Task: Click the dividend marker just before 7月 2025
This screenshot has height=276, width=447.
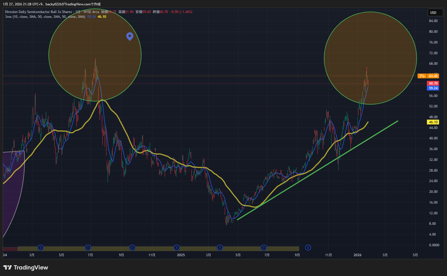Action: [x=264, y=248]
